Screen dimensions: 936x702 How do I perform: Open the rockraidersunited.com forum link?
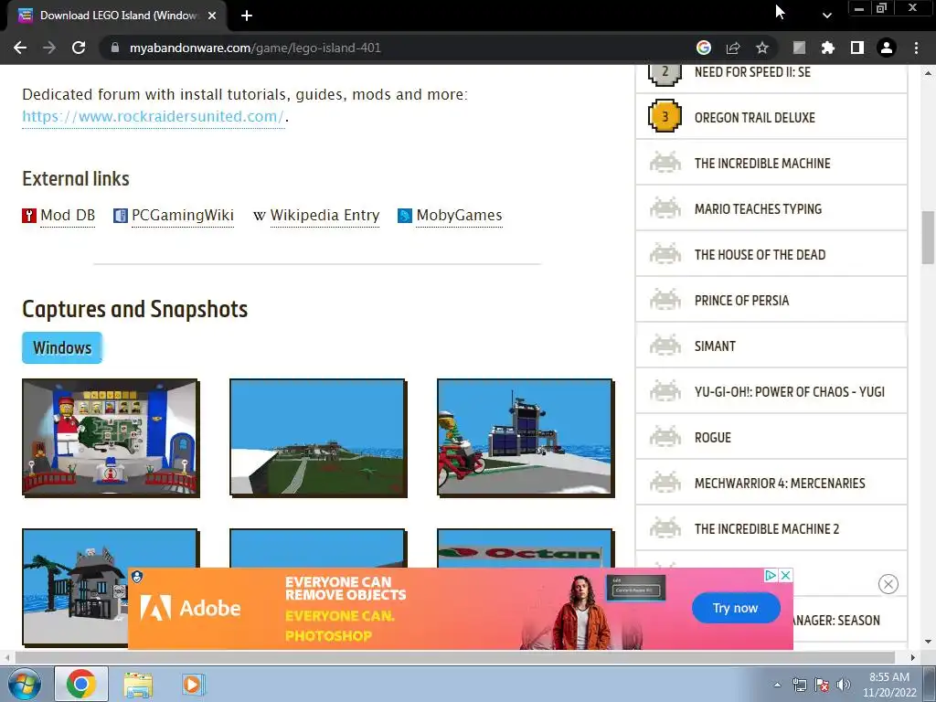coord(154,116)
